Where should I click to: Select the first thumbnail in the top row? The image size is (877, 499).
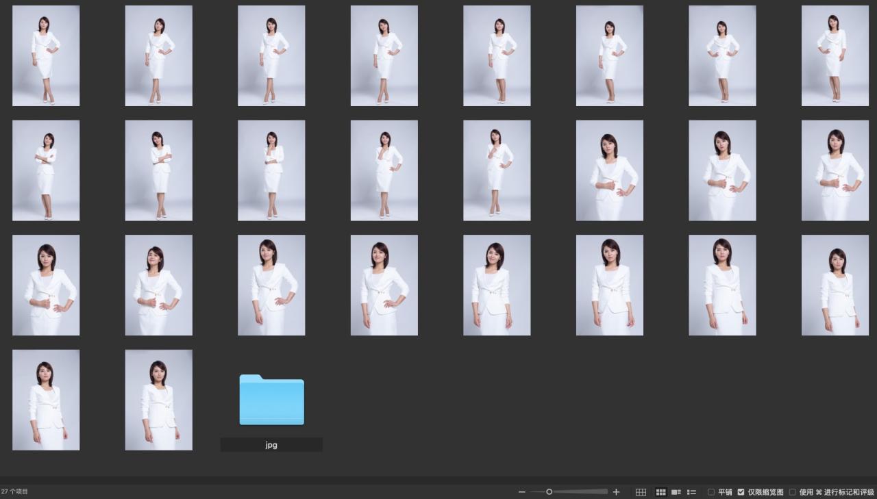tap(46, 55)
